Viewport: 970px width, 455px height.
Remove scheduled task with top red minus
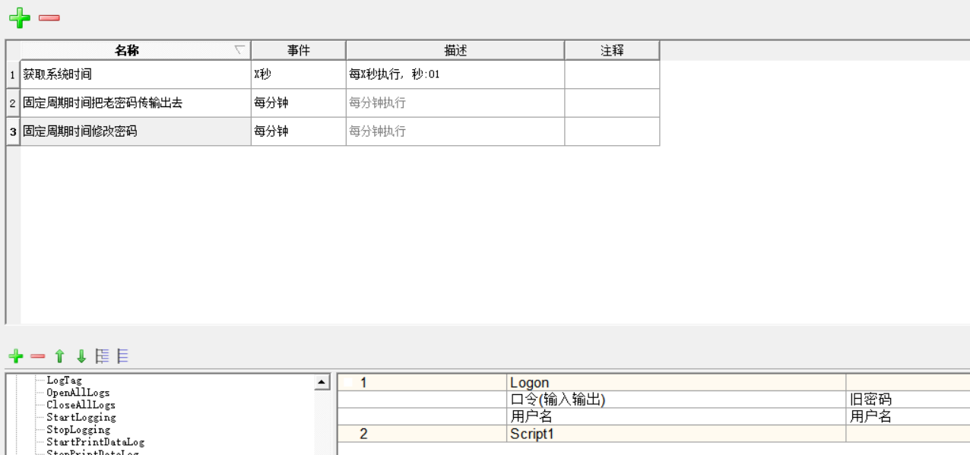click(x=49, y=17)
